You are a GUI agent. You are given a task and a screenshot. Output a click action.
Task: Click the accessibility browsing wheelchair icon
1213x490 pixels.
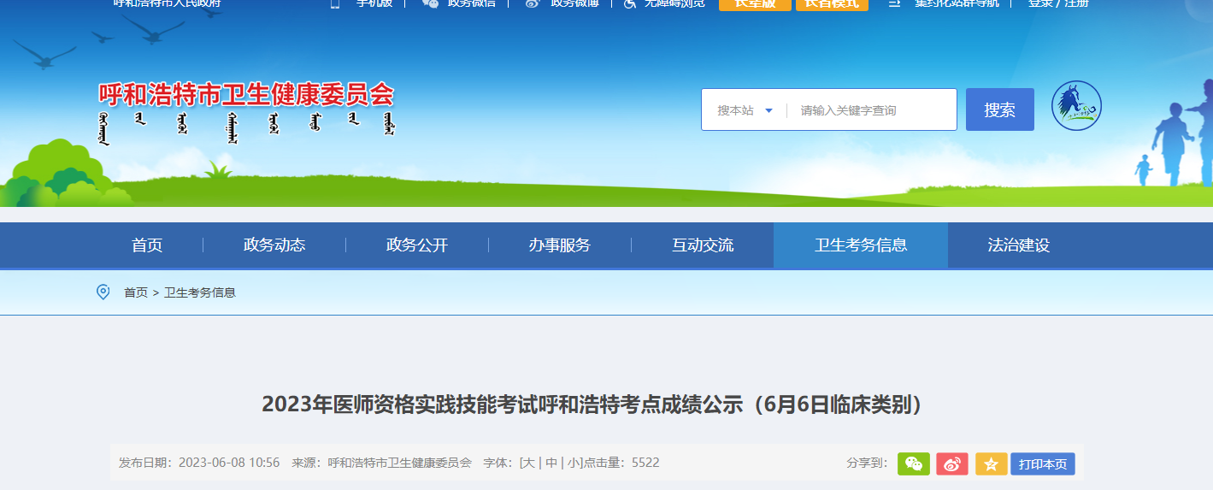(630, 3)
